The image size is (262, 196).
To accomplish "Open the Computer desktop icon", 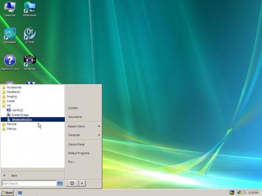I will pos(9,9).
